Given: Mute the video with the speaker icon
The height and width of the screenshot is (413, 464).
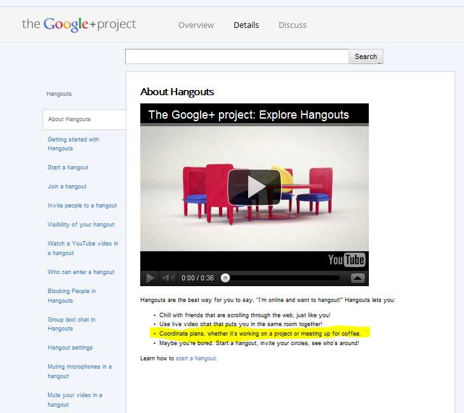Looking at the screenshot, I should tap(169, 278).
